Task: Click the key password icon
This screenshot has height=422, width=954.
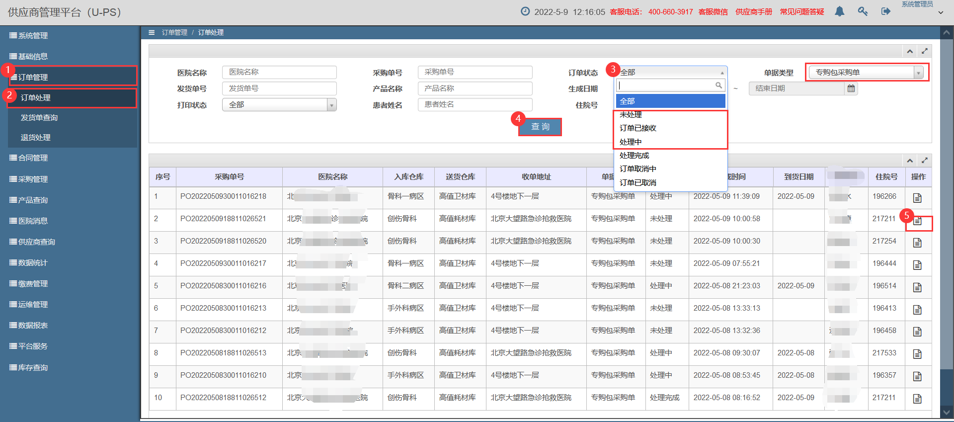Action: point(863,11)
